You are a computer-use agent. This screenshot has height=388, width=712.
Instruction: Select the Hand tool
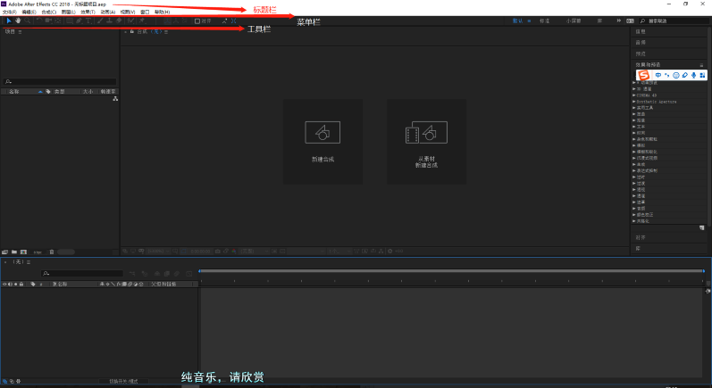pyautogui.click(x=18, y=21)
